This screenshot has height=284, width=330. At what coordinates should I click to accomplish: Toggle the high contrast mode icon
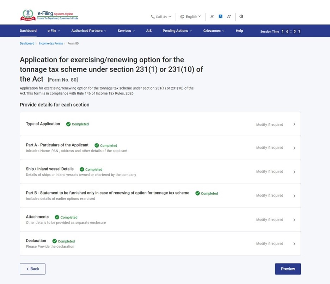242,17
